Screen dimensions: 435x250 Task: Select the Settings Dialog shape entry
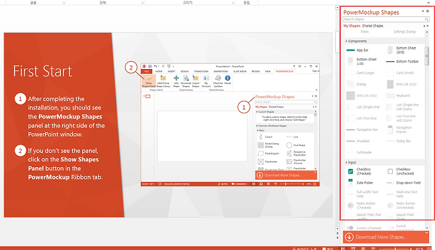click(x=404, y=31)
